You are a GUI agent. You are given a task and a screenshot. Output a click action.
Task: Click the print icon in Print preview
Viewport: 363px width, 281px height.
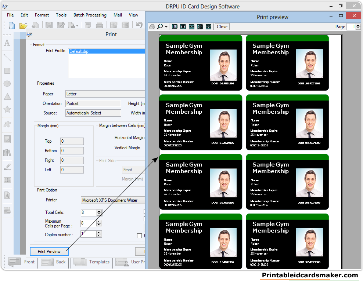(x=152, y=26)
